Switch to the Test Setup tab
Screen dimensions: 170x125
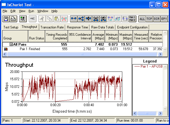pyautogui.click(x=11, y=27)
